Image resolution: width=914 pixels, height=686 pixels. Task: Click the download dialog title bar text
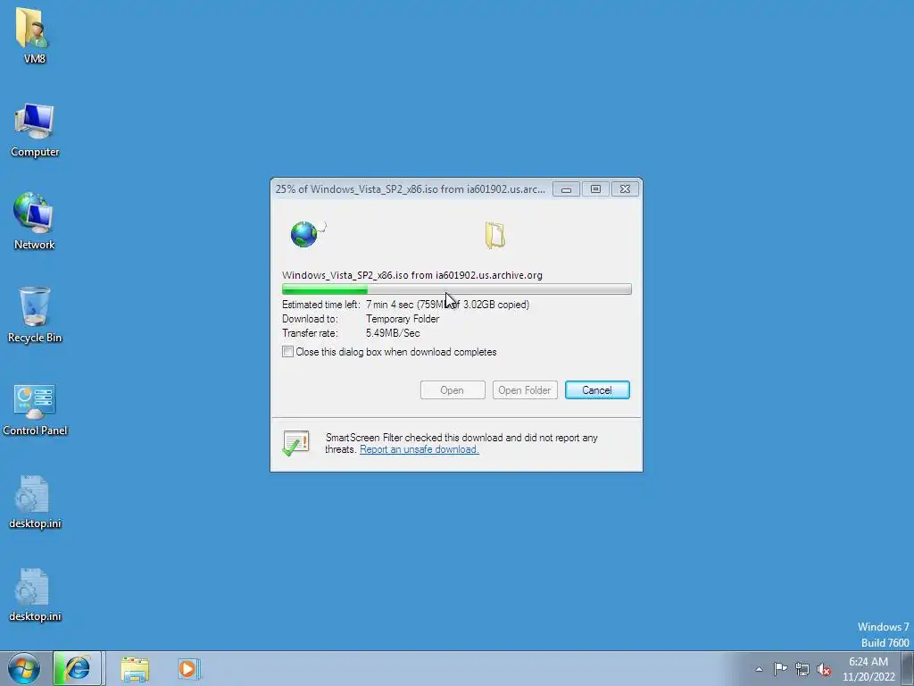[x=411, y=189]
